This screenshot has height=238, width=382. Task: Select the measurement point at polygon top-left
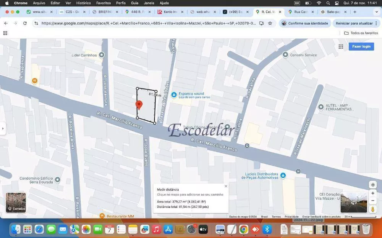coord(138,89)
